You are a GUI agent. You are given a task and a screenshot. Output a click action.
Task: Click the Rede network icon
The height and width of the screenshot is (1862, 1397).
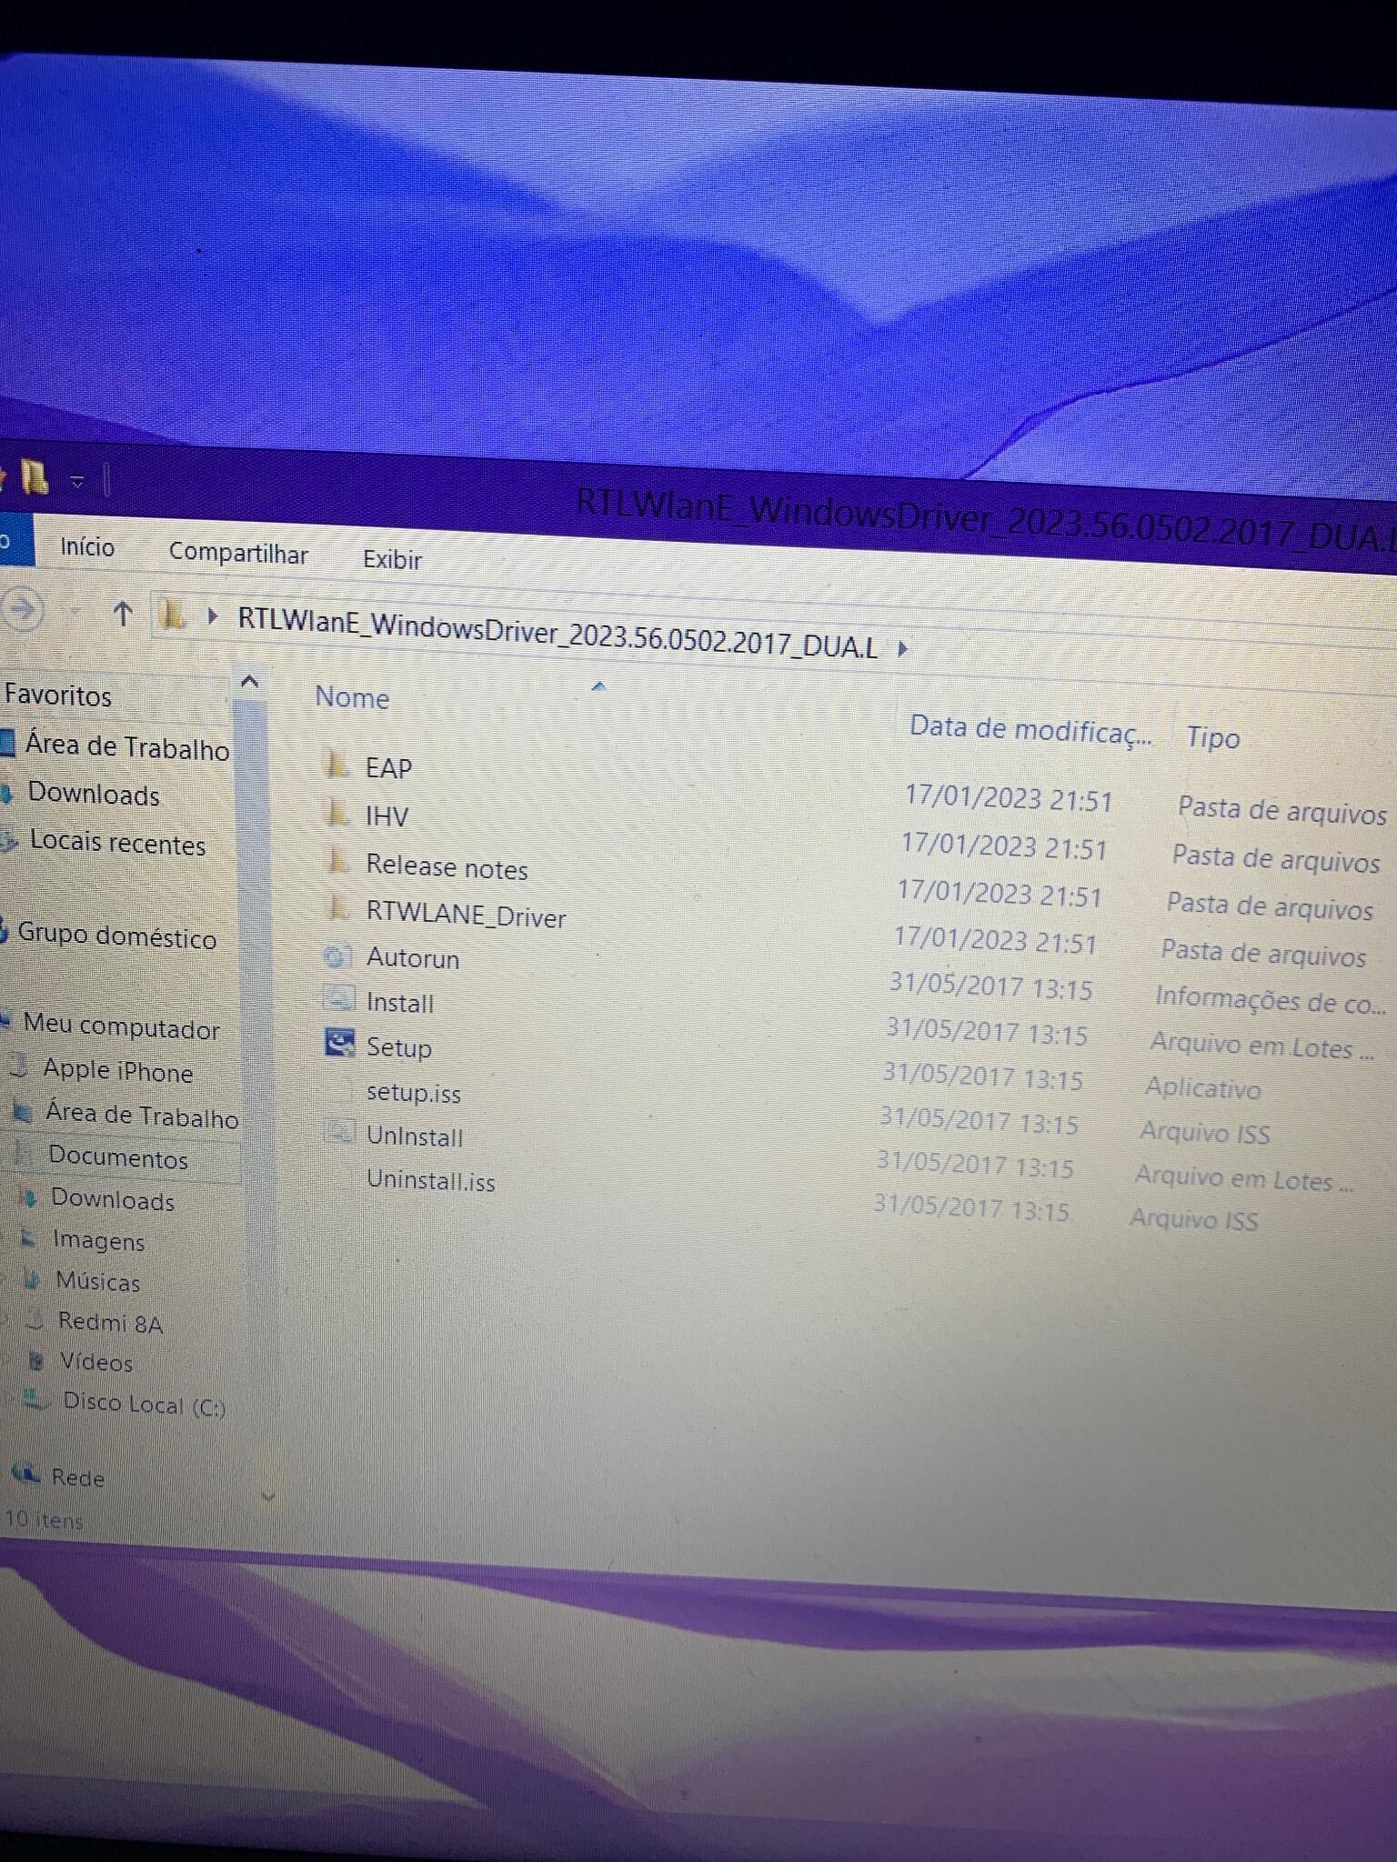[25, 1474]
